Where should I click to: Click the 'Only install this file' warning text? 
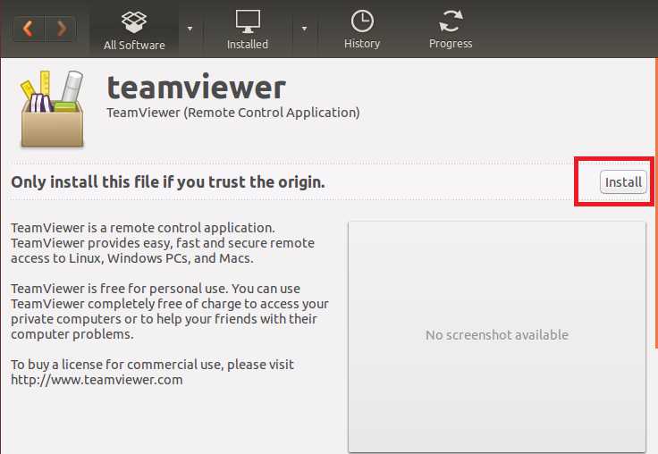(x=168, y=182)
